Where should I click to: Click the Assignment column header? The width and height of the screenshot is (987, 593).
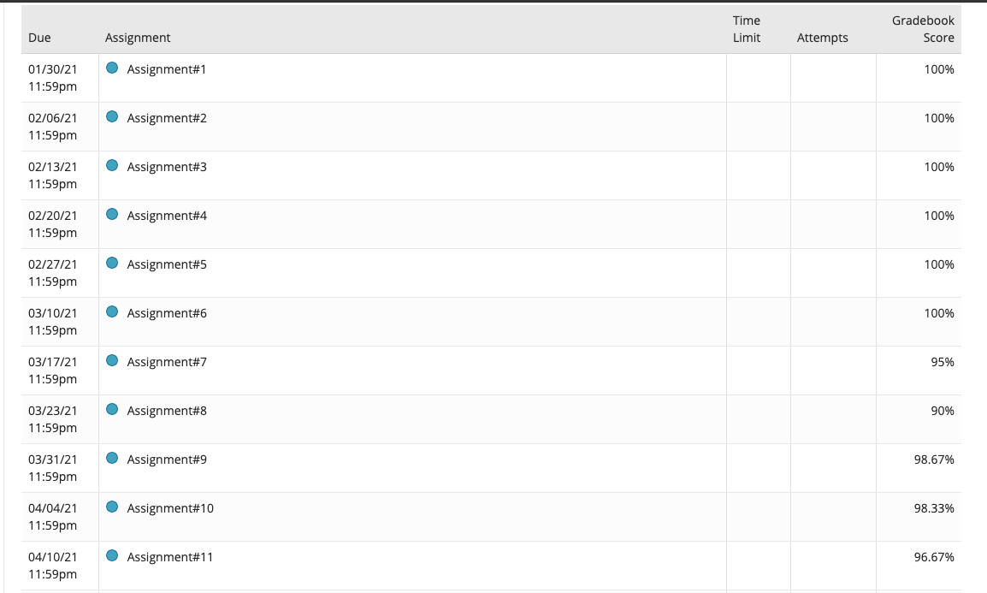pos(138,38)
